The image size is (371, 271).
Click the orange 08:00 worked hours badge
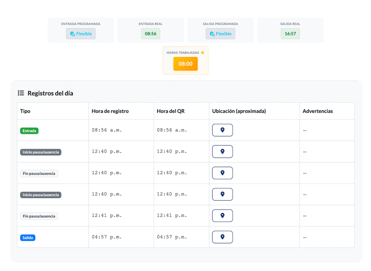(185, 64)
